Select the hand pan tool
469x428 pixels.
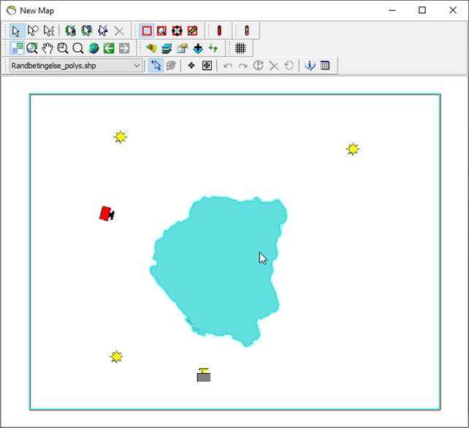point(47,48)
